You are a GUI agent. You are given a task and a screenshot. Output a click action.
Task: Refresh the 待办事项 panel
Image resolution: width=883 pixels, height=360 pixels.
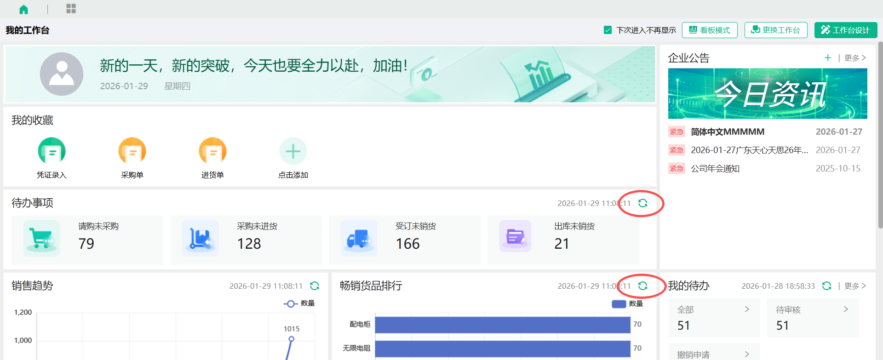[642, 203]
